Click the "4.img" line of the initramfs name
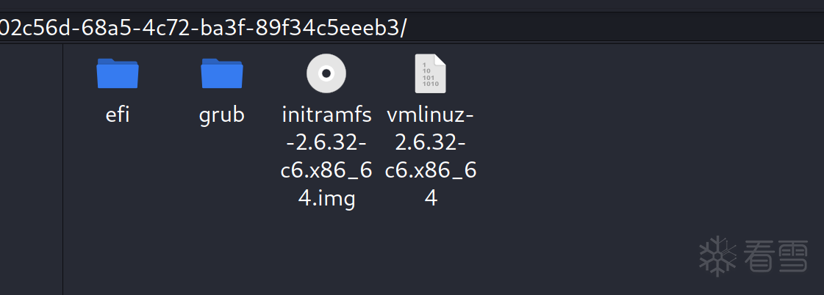This screenshot has width=824, height=295. [326, 199]
